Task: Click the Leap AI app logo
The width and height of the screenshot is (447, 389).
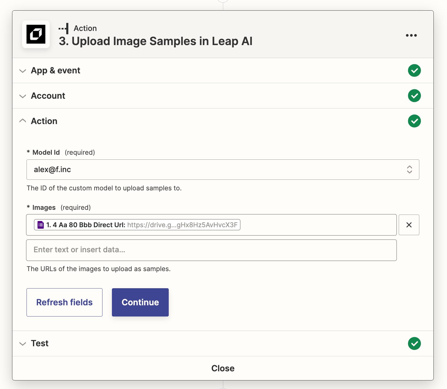Action: (x=36, y=34)
